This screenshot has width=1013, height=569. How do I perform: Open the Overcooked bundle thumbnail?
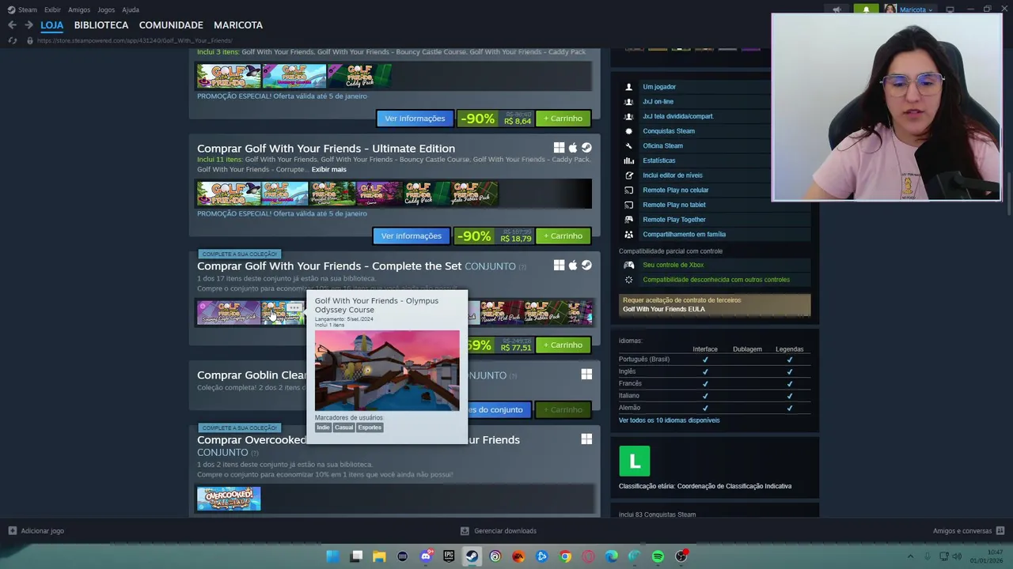click(x=229, y=499)
